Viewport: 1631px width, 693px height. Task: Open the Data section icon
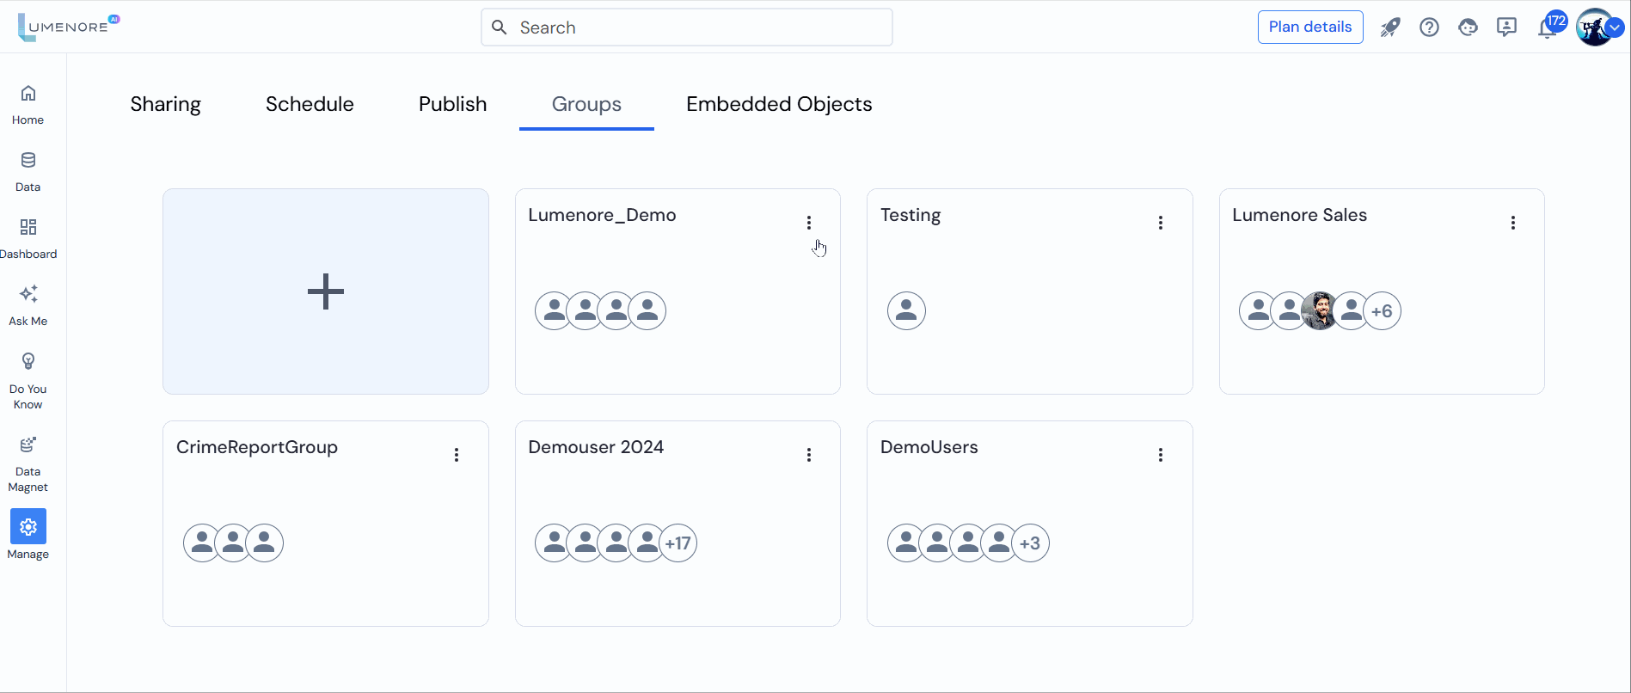point(28,171)
